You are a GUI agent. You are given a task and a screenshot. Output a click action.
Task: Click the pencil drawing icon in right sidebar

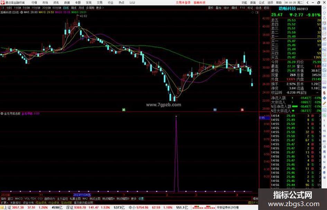(x=324, y=103)
